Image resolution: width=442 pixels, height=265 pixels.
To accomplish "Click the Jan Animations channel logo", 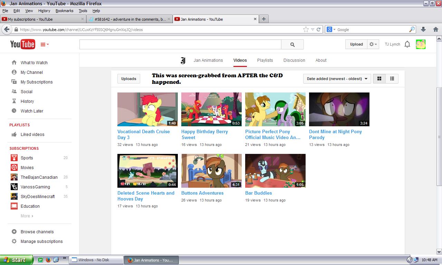I will [x=183, y=60].
